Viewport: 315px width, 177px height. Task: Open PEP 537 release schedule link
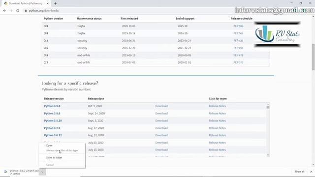[238, 40]
